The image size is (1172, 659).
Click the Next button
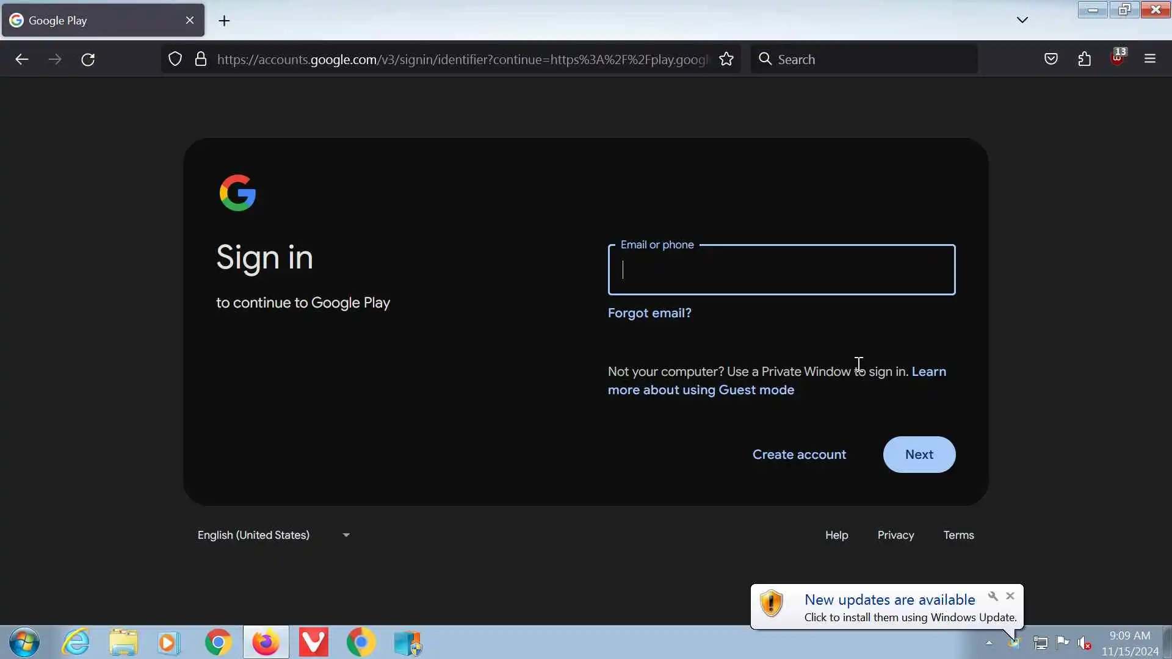tap(919, 455)
